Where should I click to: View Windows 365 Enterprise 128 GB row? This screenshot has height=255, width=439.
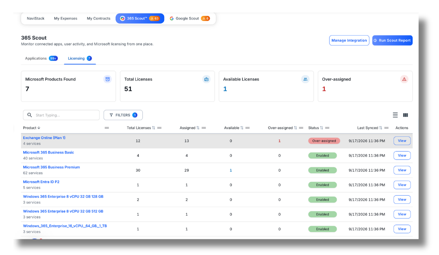coord(402,200)
